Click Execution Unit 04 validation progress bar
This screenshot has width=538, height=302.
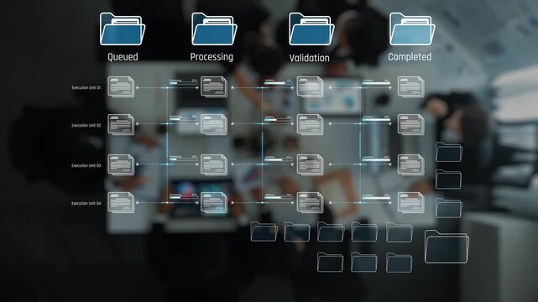[x=279, y=197]
